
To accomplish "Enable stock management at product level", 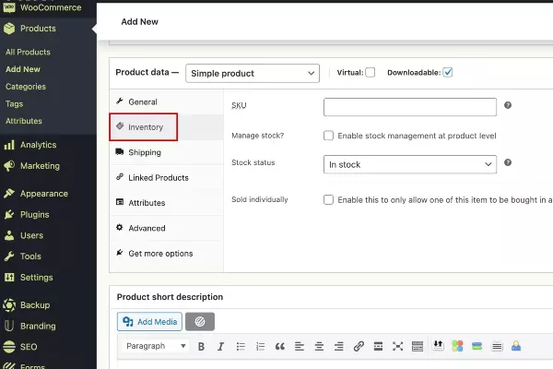I will (329, 136).
